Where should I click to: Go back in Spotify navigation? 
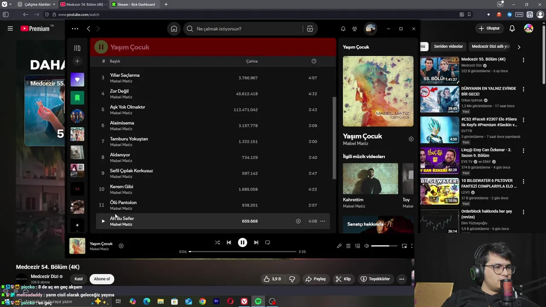coord(88,29)
